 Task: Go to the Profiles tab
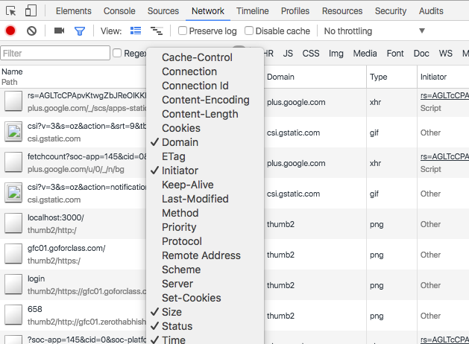click(295, 11)
